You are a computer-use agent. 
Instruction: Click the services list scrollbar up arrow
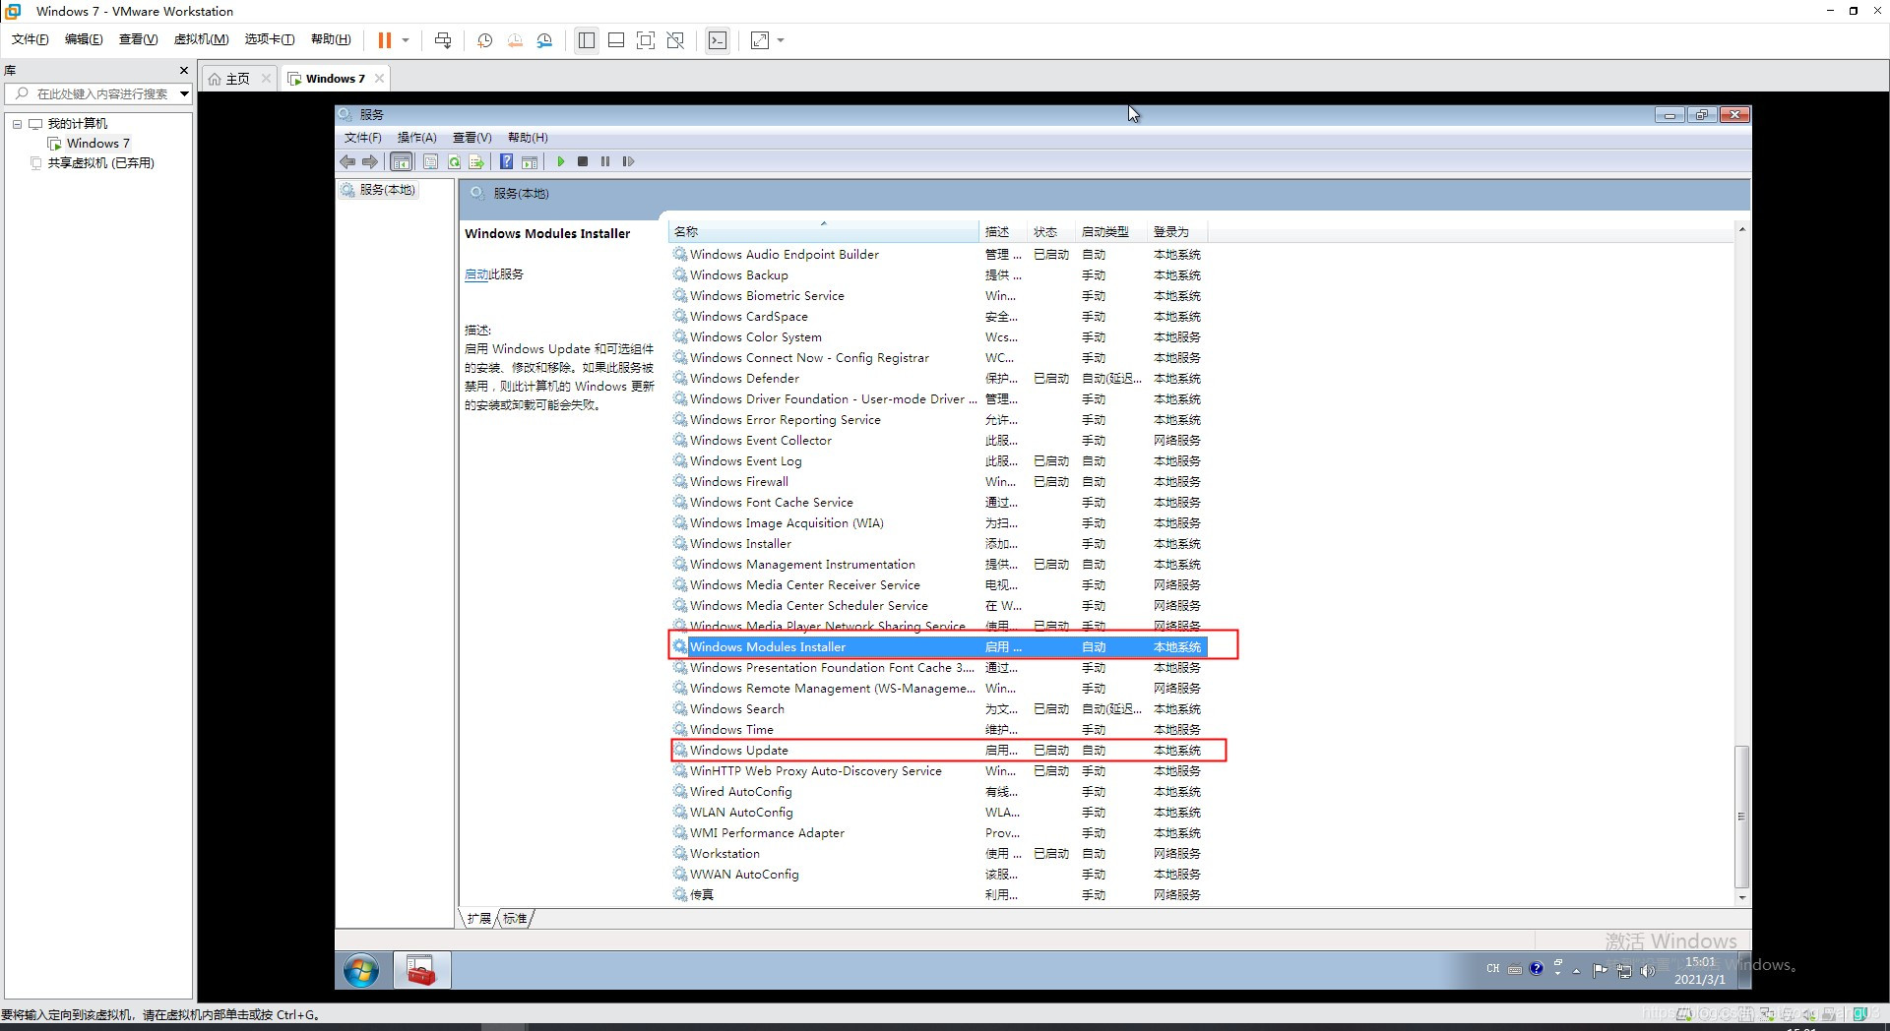1742,229
